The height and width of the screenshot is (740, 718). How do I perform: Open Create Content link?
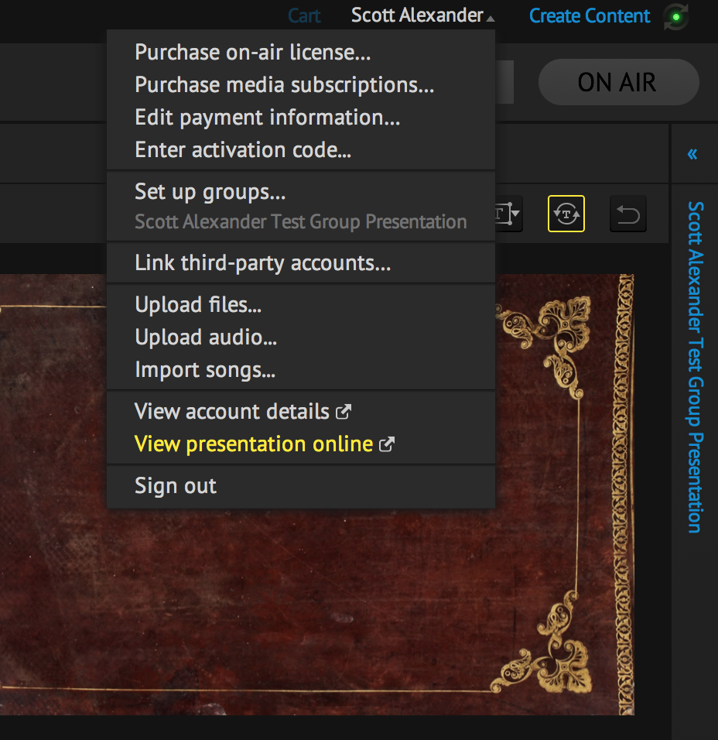click(x=590, y=16)
